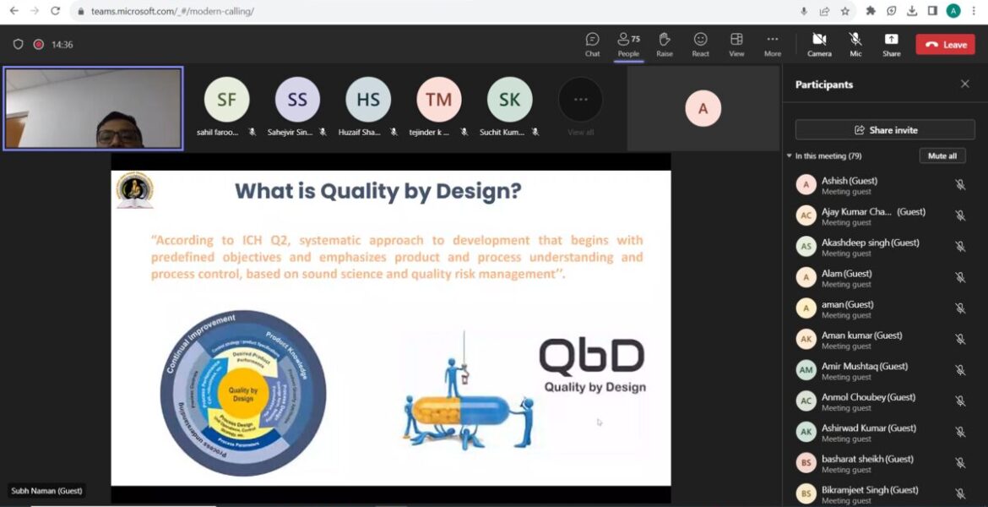Screen dimensions: 988x507
Task: Close the Participants panel
Action: [x=964, y=84]
